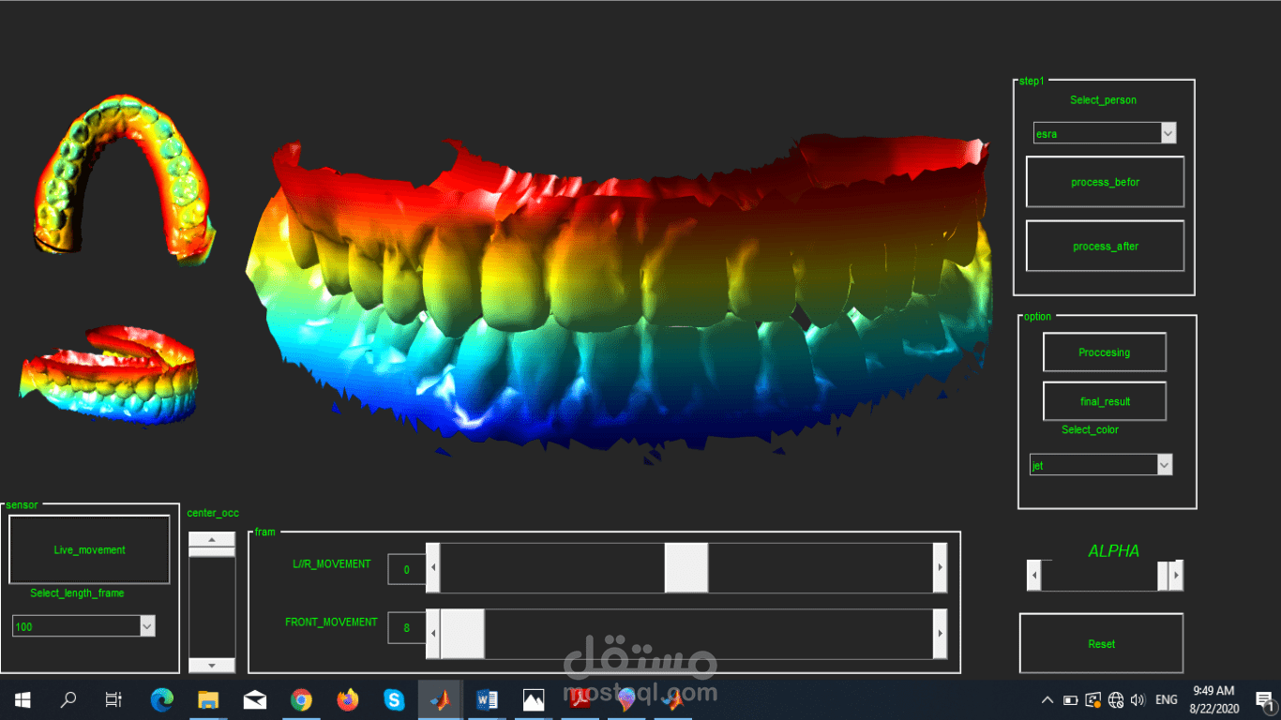Click the ALPHA slider thumb
The width and height of the screenshot is (1281, 720).
pos(1163,576)
